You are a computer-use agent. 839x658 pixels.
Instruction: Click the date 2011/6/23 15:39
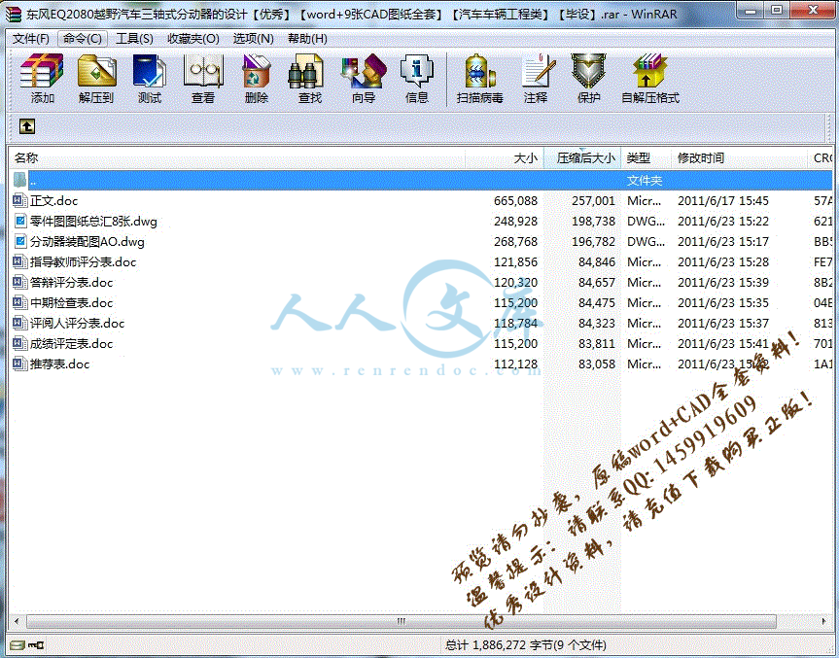[723, 282]
